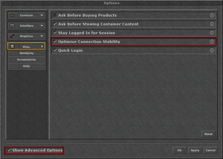223x159 pixels.
Task: Enable Ask Before Buying Products checkbox
Action: pos(55,15)
